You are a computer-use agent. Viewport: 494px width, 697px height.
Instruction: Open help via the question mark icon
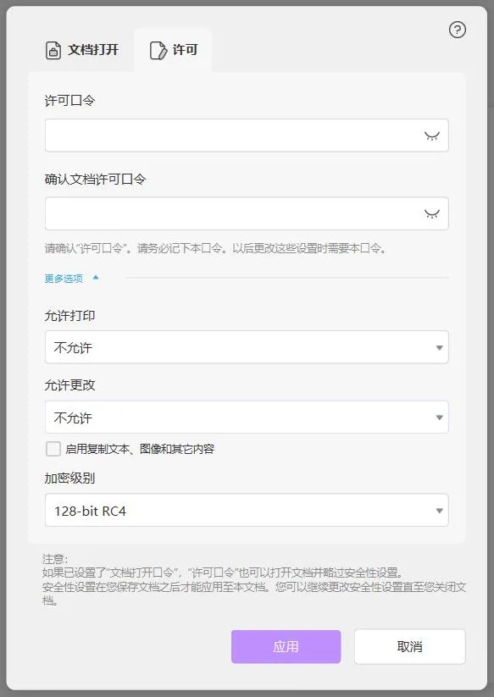coord(457,30)
